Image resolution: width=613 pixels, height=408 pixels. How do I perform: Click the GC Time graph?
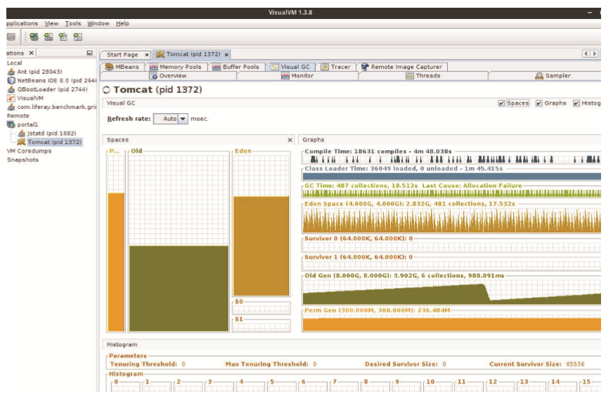[451, 193]
